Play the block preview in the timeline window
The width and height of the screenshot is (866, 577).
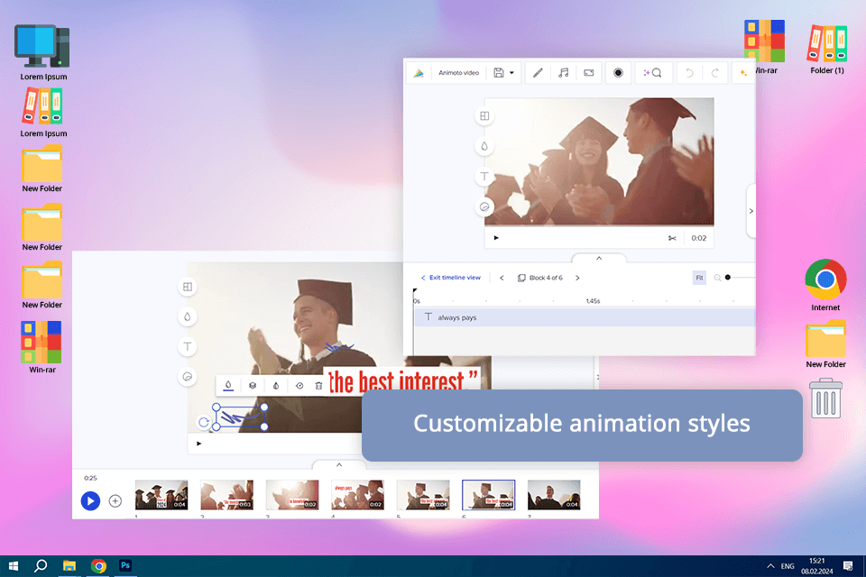[496, 238]
